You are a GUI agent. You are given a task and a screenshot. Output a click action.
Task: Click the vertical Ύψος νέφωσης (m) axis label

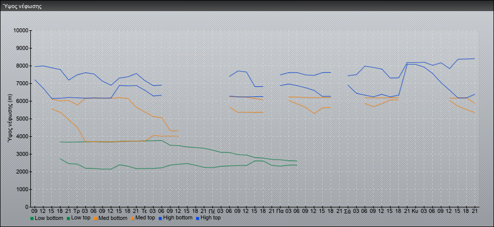pyautogui.click(x=10, y=119)
